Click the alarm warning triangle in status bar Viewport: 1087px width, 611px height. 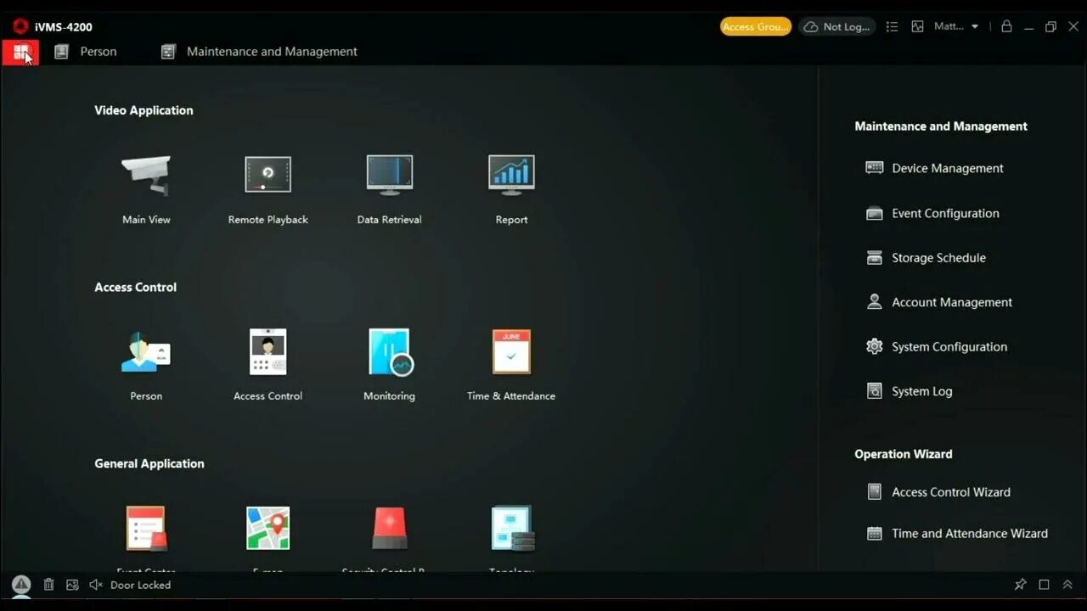pyautogui.click(x=21, y=585)
